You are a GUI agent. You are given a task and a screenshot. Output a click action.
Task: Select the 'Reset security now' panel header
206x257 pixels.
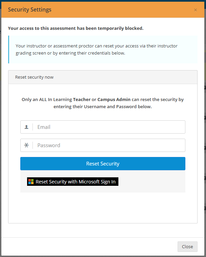click(x=103, y=77)
